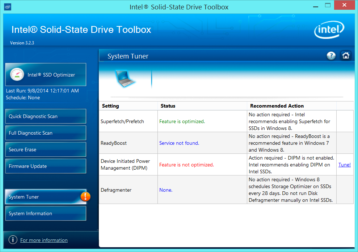Open Intel SSD Optimizer
This screenshot has width=358, height=252.
(x=46, y=74)
